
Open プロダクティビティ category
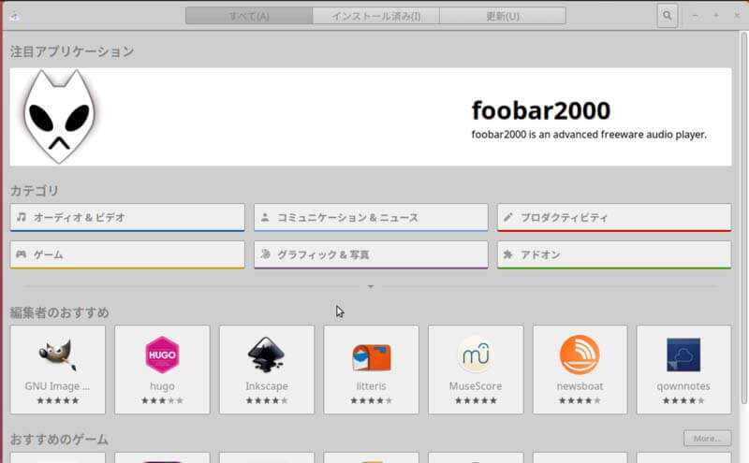pyautogui.click(x=614, y=217)
